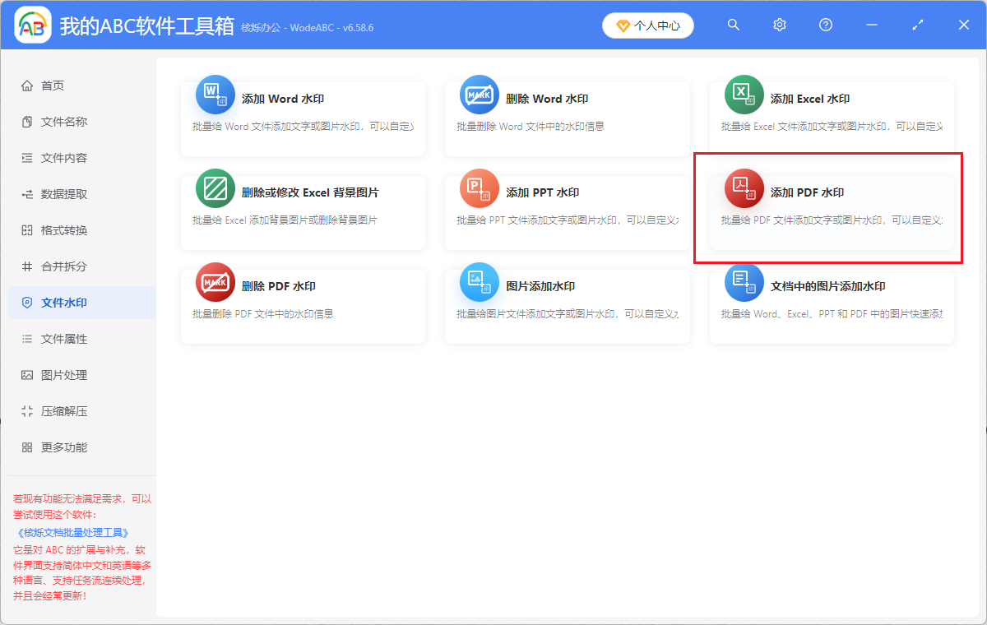Click the 图片添加水印 blue icon
Viewport: 987px width, 625px height.
click(480, 281)
